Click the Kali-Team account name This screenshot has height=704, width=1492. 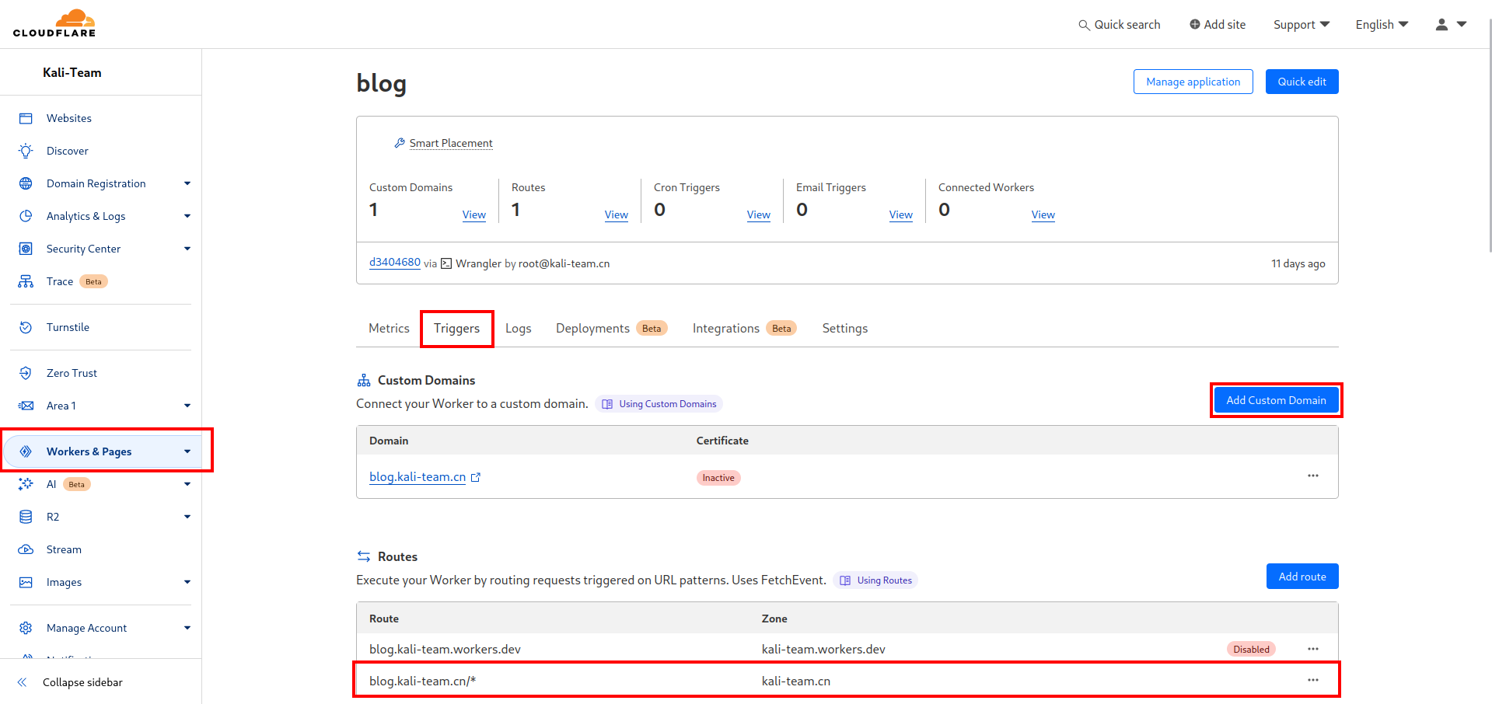(x=72, y=72)
